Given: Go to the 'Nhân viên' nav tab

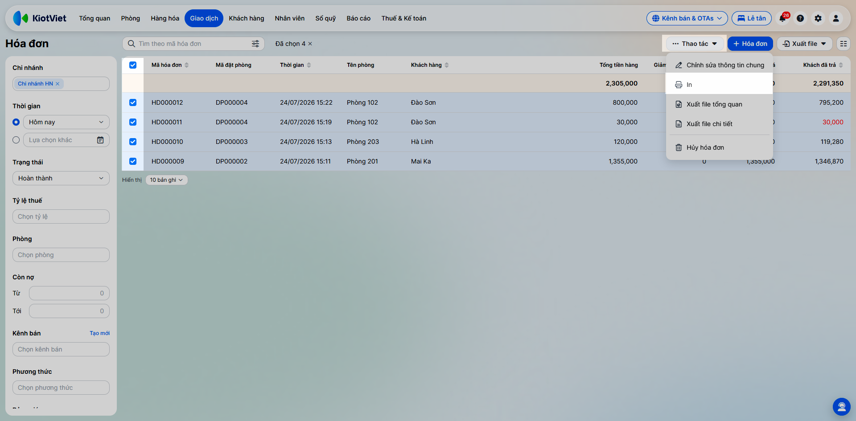Looking at the screenshot, I should click(290, 18).
